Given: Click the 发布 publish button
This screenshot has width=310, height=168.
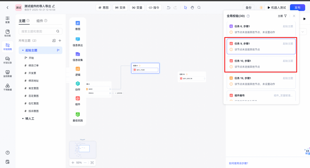Looking at the screenshot, I should point(297,7).
